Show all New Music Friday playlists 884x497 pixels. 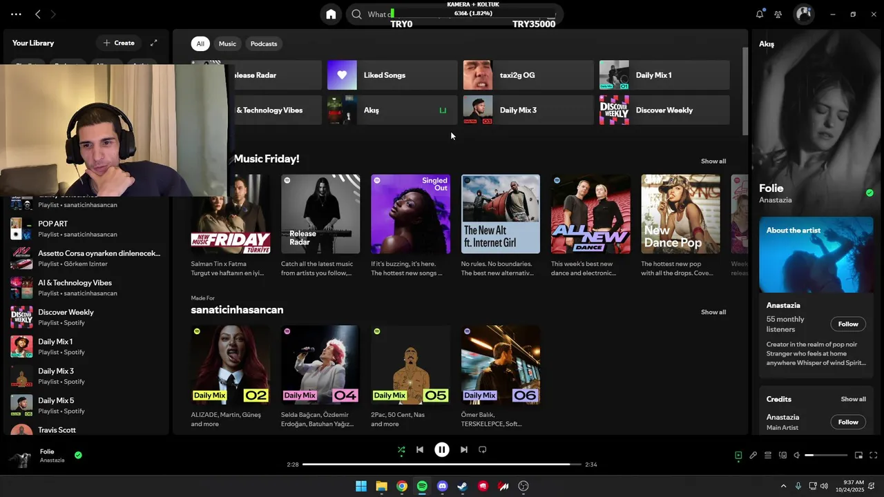(x=713, y=161)
